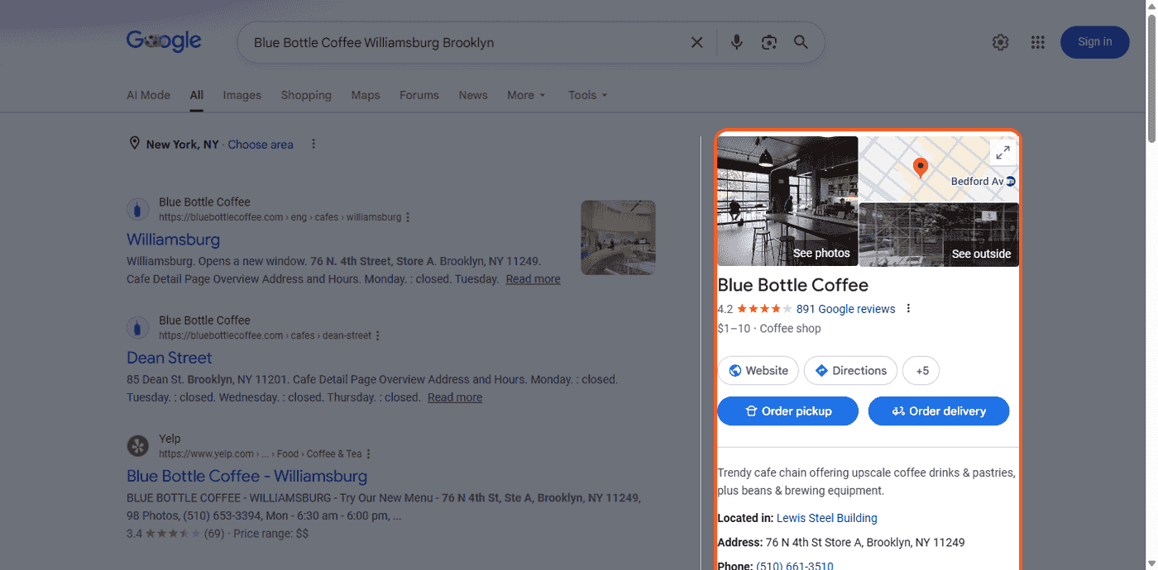Open the See outside street view thumbnail

(x=939, y=235)
